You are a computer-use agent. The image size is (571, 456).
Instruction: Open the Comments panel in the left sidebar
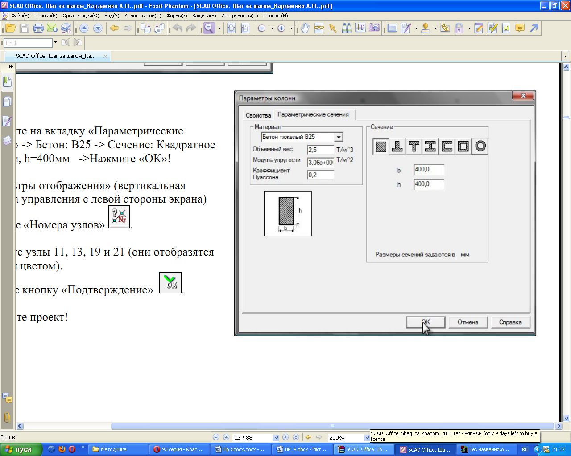7,398
